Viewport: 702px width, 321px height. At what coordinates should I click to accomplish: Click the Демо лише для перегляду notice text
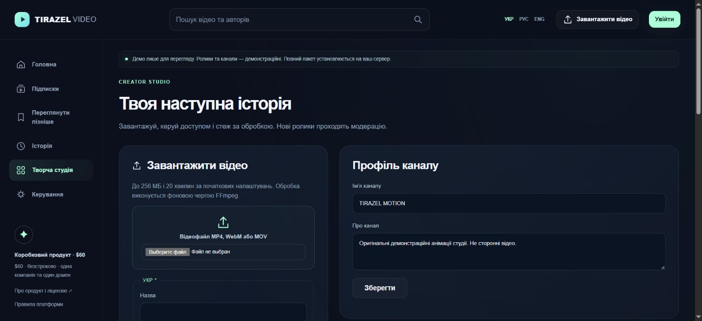[x=262, y=59]
